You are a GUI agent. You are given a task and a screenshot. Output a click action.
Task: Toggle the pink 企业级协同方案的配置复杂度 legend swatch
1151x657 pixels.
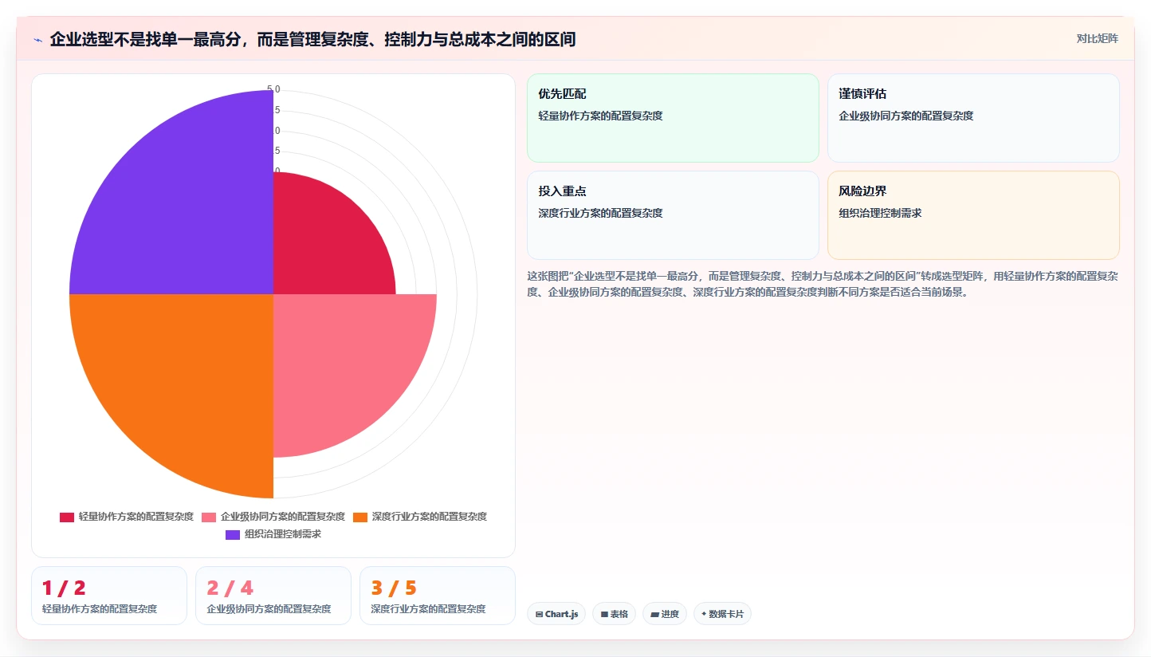[x=209, y=517]
